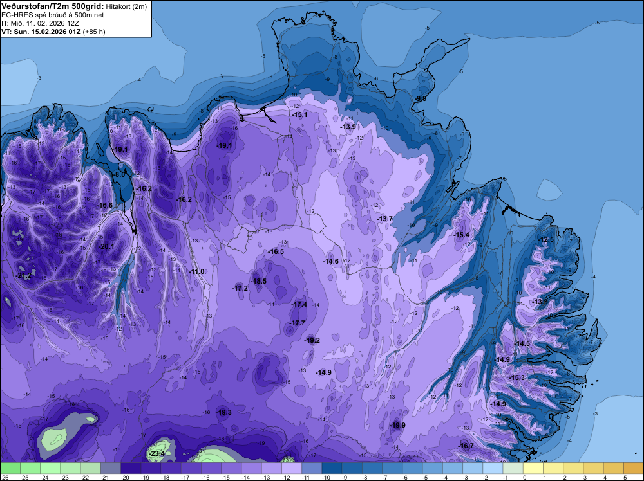Select the legend swatch between -24 and -23
The width and height of the screenshot is (644, 481).
(50, 469)
